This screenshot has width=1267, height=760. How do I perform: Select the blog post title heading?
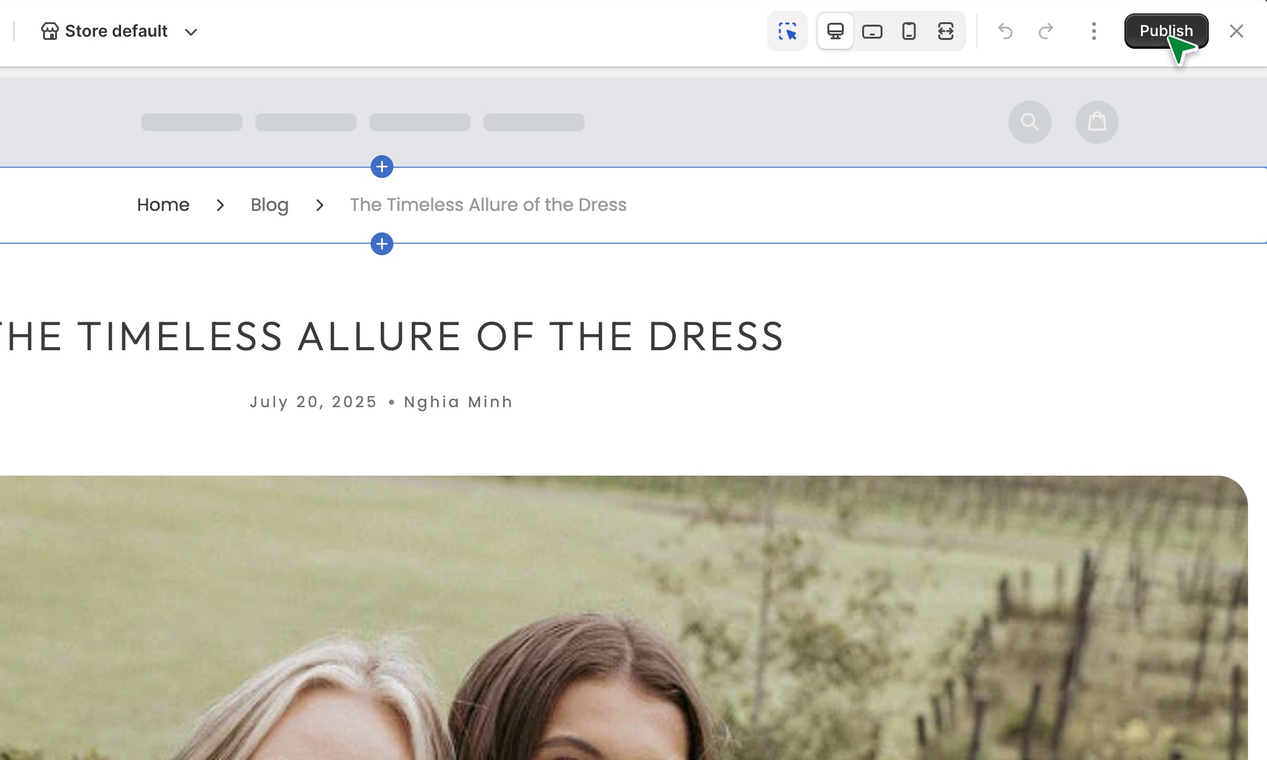coord(393,336)
